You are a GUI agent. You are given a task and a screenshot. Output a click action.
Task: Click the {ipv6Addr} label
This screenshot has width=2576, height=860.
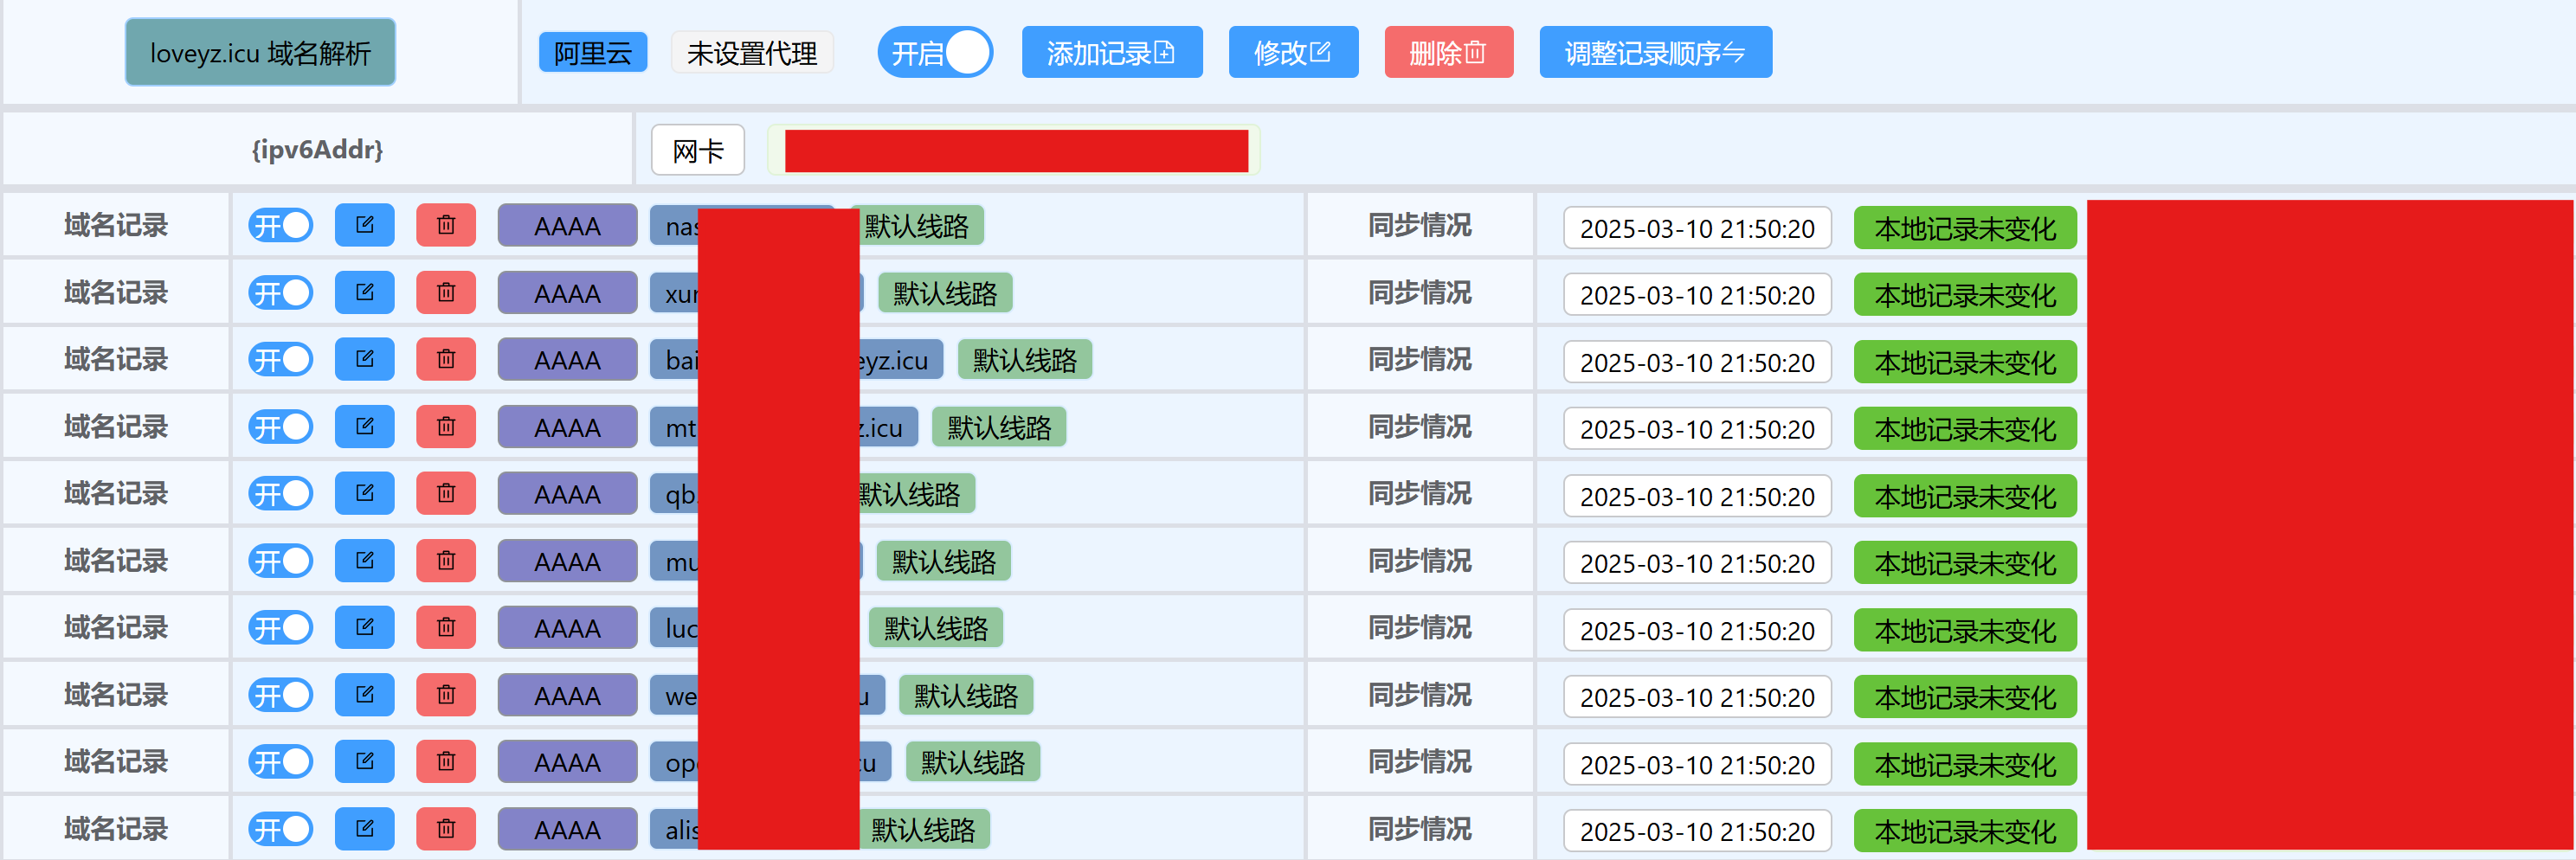pyautogui.click(x=317, y=149)
